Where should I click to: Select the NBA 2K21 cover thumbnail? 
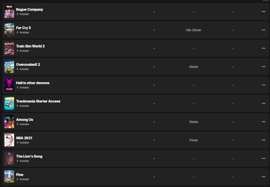[9, 140]
